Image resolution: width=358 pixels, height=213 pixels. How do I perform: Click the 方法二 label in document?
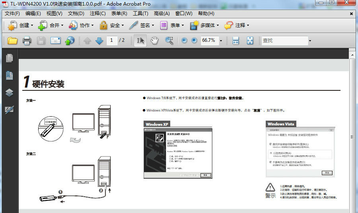31,154
